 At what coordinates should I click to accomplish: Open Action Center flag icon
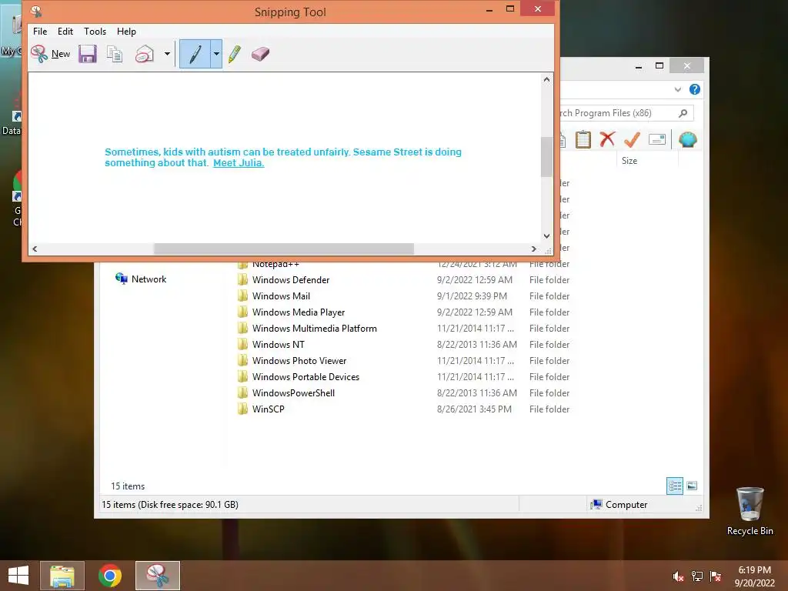(x=716, y=576)
